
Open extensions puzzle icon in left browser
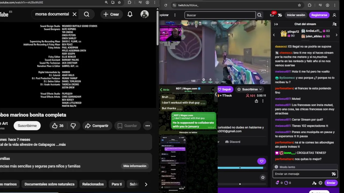click(x=130, y=2)
